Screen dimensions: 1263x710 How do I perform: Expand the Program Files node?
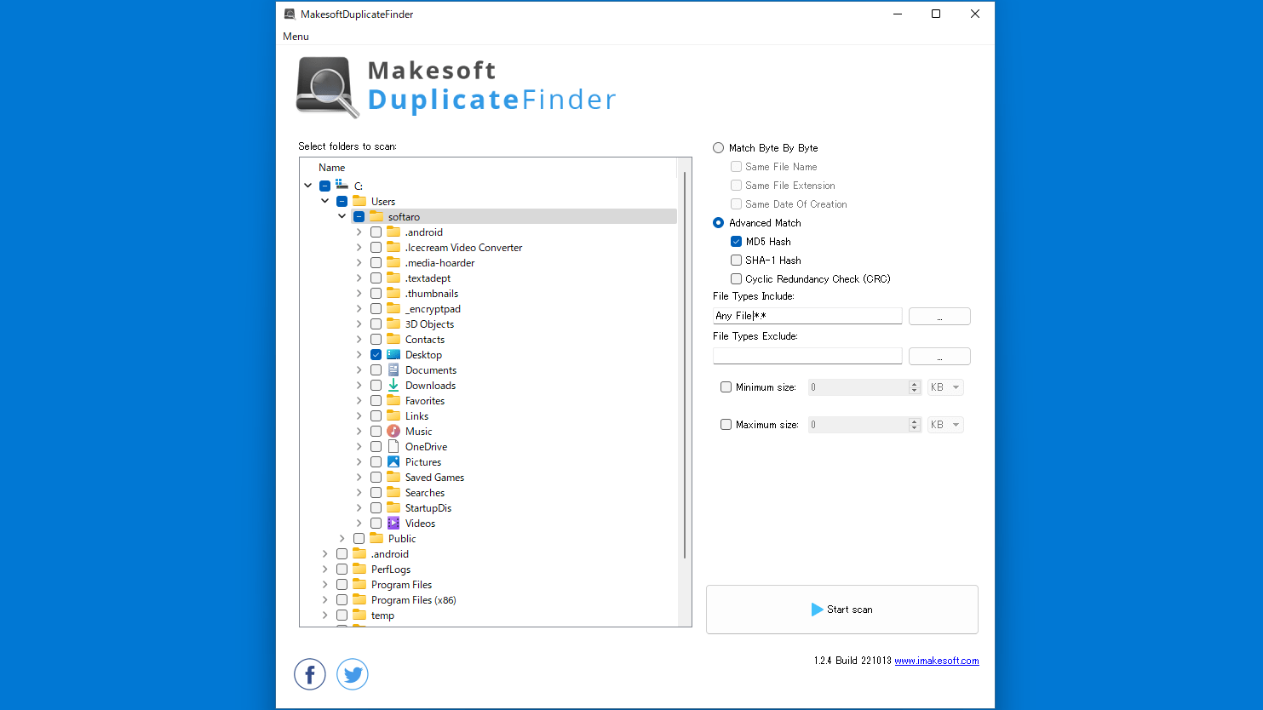[x=325, y=584]
